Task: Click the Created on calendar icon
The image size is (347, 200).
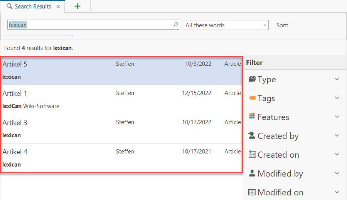Action: 252,154
